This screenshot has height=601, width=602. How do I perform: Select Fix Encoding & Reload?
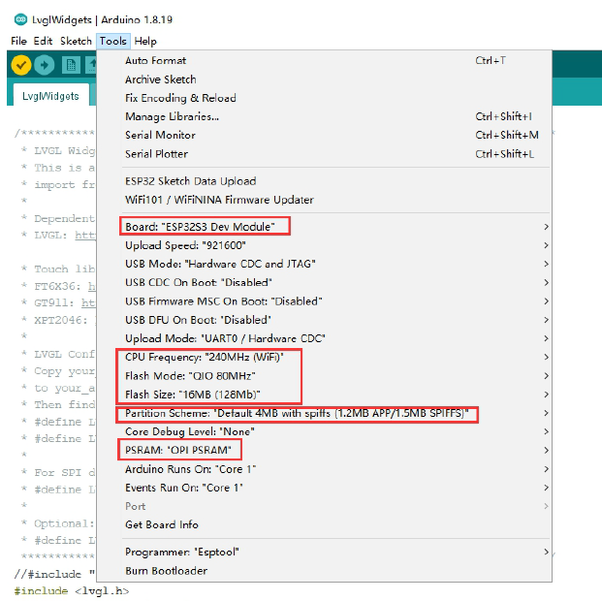click(x=324, y=98)
